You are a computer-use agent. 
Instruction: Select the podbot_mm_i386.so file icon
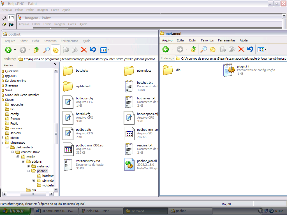pyautogui.click(x=68, y=149)
